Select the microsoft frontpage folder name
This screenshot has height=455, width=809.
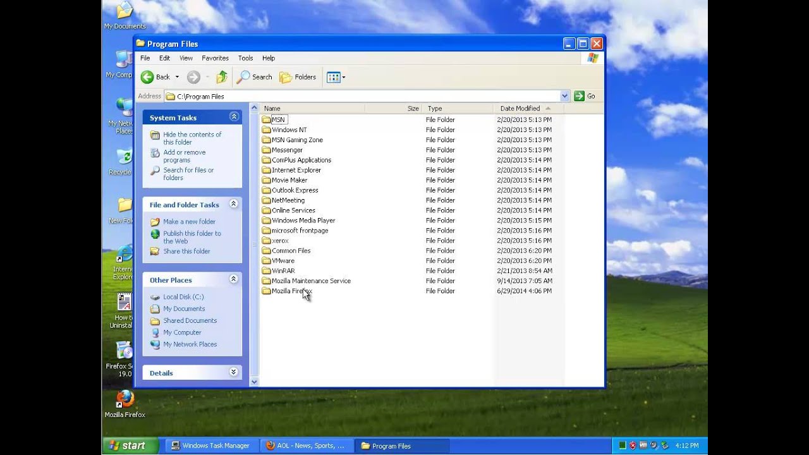tap(300, 231)
